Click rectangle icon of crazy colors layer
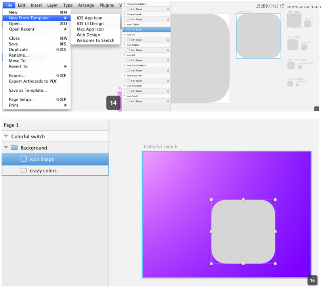This screenshot has width=325, height=290. pyautogui.click(x=24, y=170)
